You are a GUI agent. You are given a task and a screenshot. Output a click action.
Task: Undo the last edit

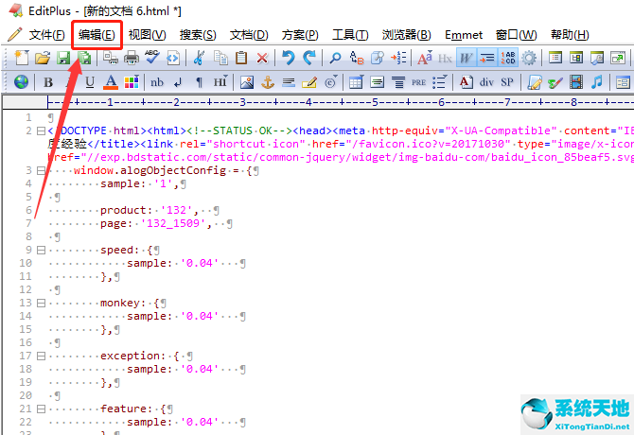click(289, 59)
